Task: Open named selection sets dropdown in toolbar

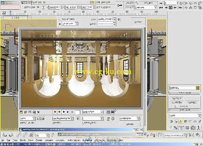Action: tap(175, 135)
